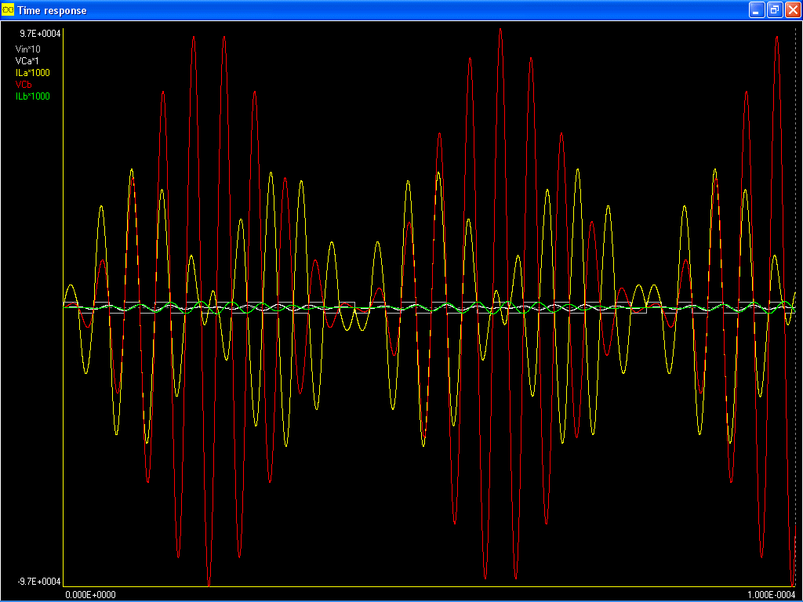Click the Time response title text
This screenshot has width=803, height=602.
click(53, 10)
